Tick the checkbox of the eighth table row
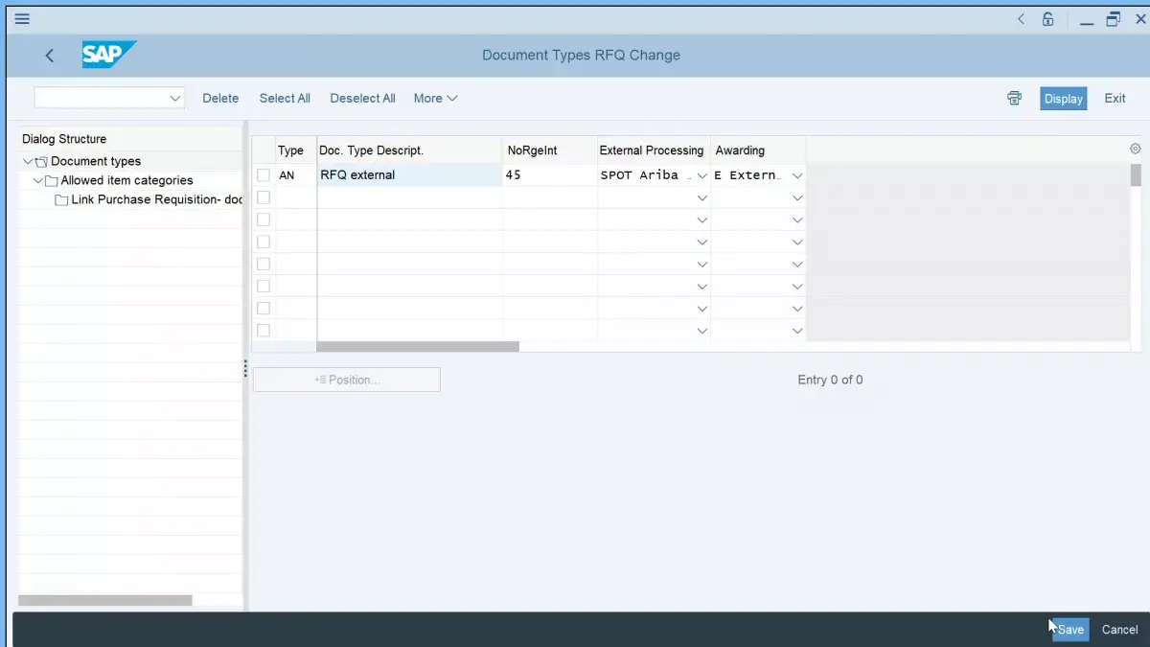 [x=264, y=331]
